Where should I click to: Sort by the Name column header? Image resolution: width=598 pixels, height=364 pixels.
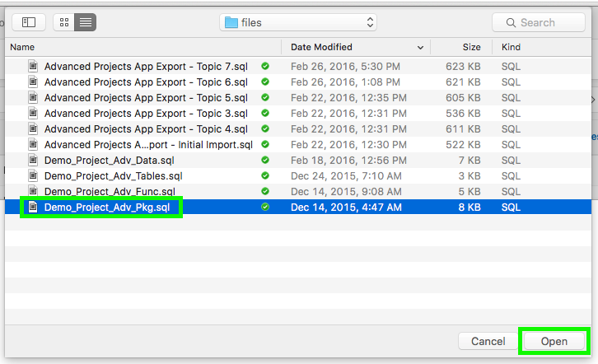(22, 47)
